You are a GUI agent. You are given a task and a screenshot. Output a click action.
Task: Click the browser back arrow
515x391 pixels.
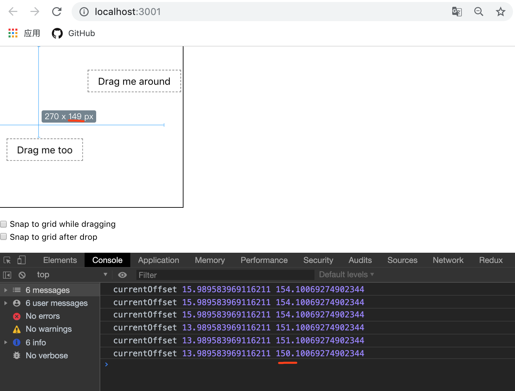click(x=13, y=11)
